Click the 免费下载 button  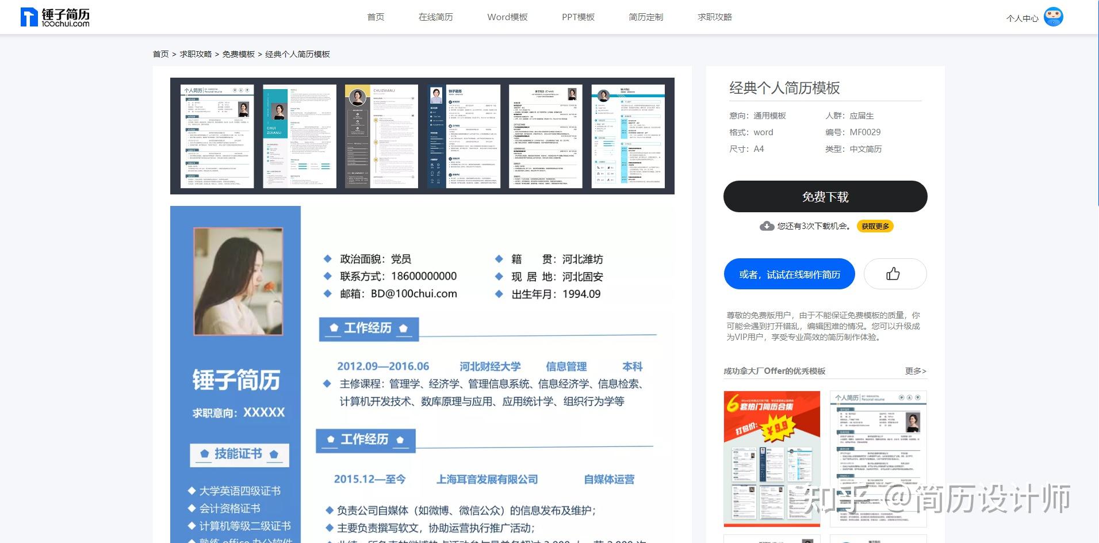point(825,197)
